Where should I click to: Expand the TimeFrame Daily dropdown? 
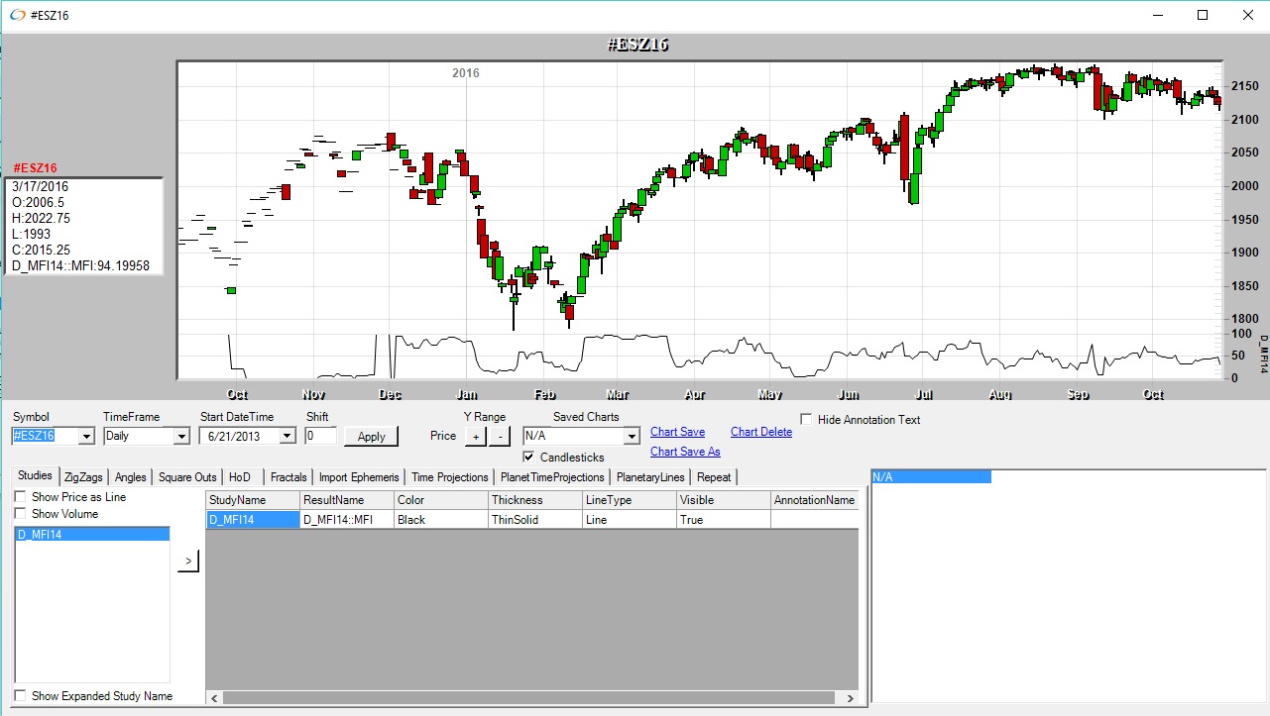point(180,436)
